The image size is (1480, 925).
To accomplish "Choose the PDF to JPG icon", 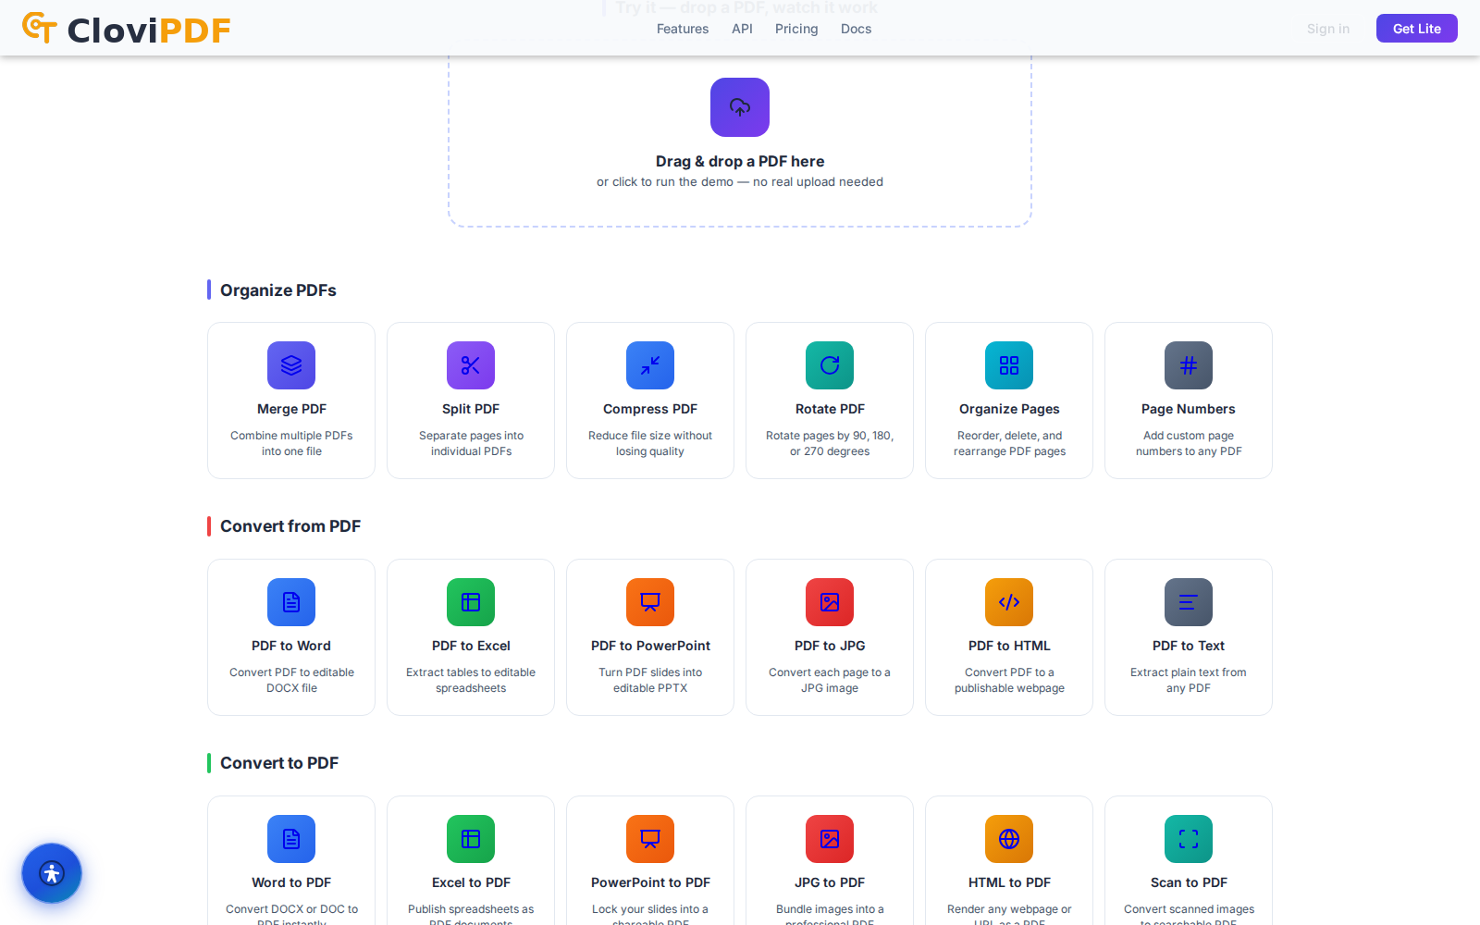I will click(x=830, y=602).
